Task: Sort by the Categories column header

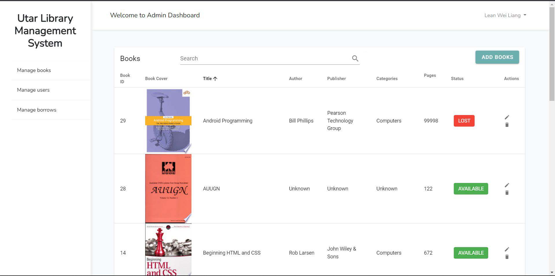Action: 387,79
